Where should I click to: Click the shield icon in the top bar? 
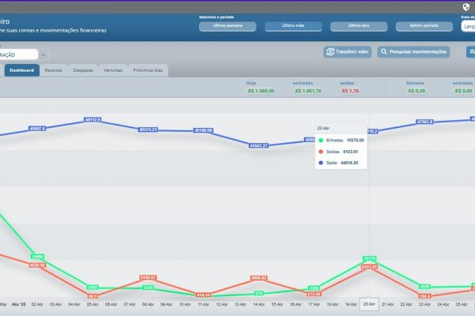tap(466, 6)
